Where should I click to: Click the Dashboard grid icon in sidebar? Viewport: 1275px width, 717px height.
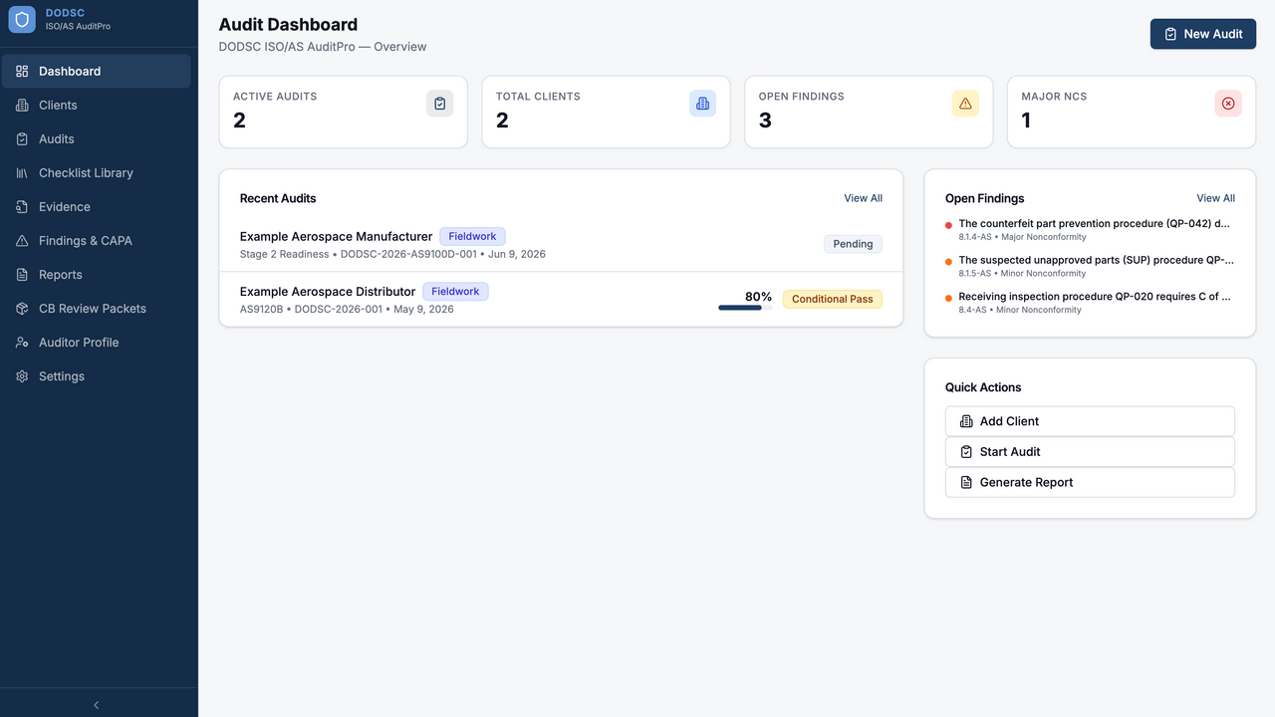[22, 72]
